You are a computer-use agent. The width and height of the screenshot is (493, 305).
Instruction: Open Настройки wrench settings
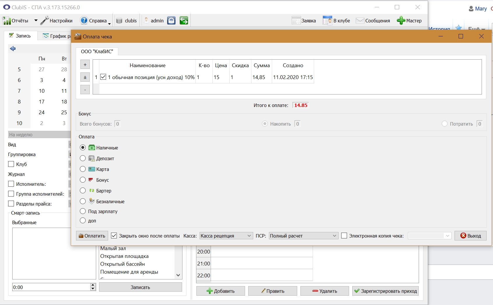click(45, 21)
